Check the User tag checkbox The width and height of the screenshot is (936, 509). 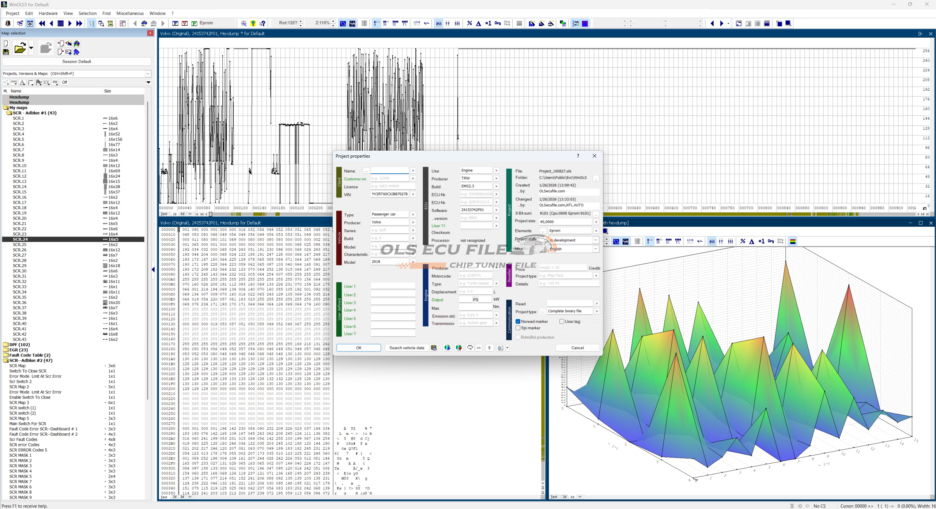click(562, 321)
